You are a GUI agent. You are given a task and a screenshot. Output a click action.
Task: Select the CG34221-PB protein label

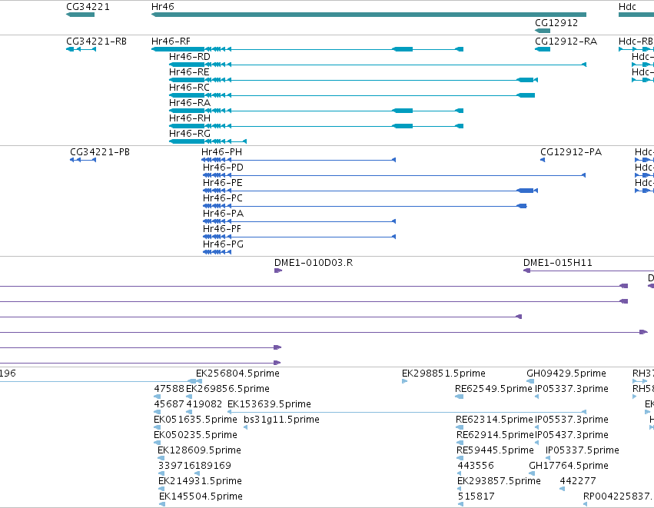click(100, 152)
